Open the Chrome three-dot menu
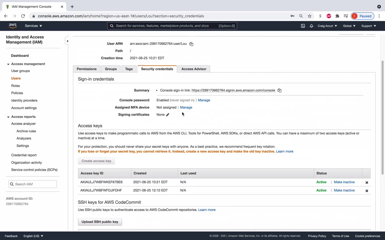The height and width of the screenshot is (240, 385). tap(379, 16)
